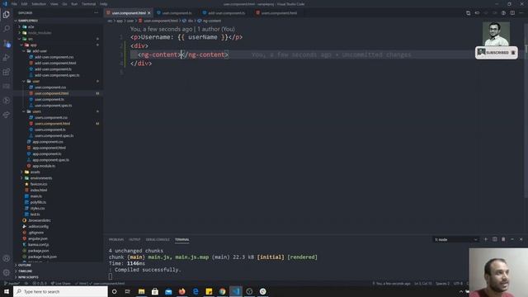
Task: Launch File Explorer from taskbar
Action: 141,291
